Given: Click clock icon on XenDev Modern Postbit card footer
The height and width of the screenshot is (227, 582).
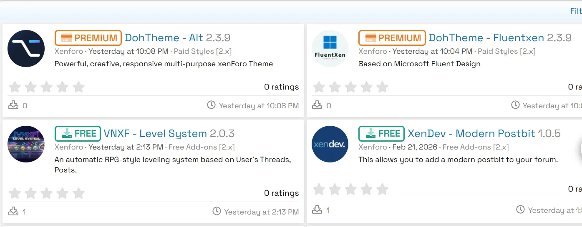Looking at the screenshot, I should click(x=521, y=210).
